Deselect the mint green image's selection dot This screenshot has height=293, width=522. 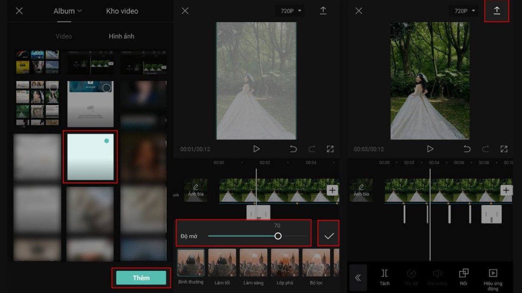pyautogui.click(x=107, y=141)
